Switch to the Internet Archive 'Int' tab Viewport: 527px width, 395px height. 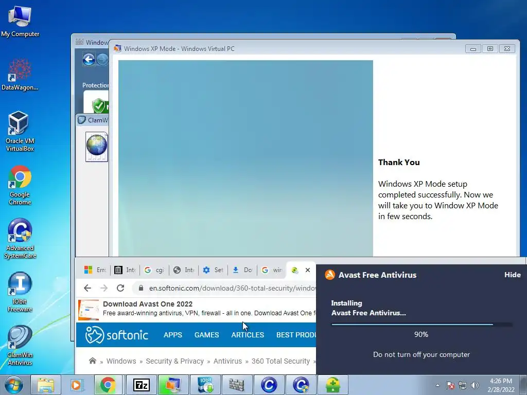pyautogui.click(x=125, y=270)
